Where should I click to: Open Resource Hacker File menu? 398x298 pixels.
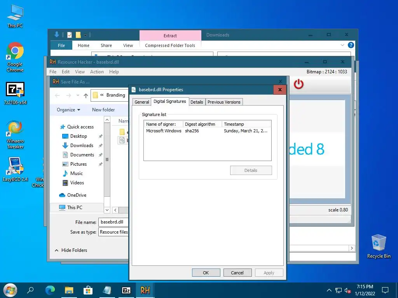[x=53, y=72]
